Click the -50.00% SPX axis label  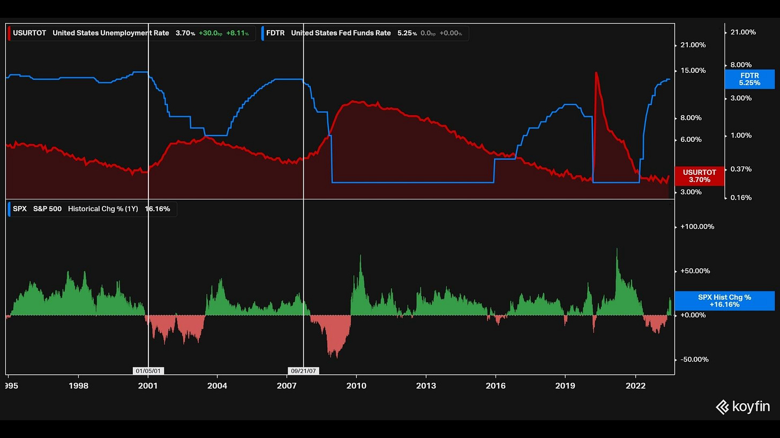point(695,359)
